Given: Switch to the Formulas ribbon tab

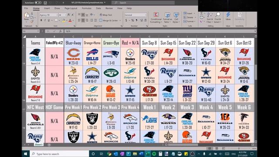Looking at the screenshot, I should (87, 8).
